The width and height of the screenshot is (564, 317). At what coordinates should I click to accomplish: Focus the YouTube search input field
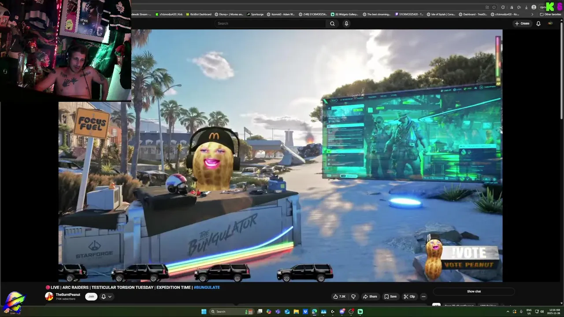click(271, 23)
